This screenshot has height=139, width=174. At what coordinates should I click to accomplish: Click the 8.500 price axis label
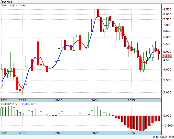click(167, 9)
